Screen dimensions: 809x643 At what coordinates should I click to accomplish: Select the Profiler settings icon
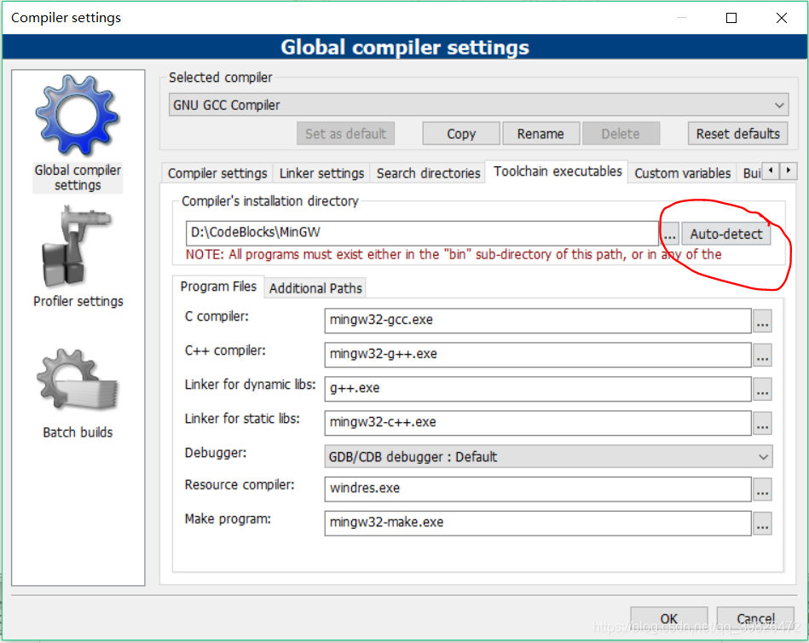77,247
